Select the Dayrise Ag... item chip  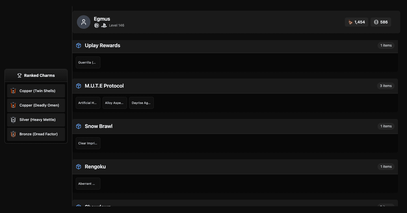[x=141, y=103]
